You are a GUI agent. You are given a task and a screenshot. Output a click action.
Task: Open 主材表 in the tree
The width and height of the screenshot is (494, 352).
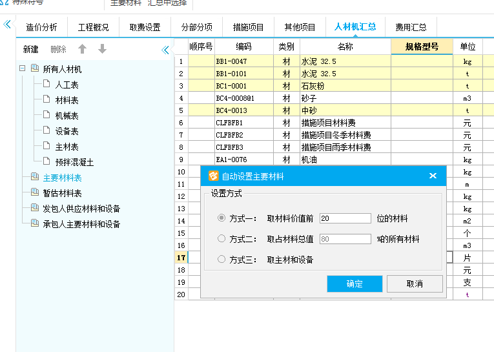coord(67,147)
